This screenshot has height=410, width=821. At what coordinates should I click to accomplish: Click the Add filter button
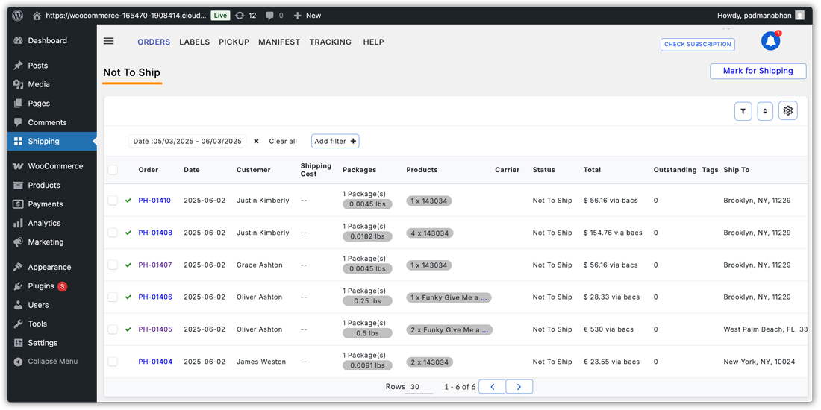click(335, 141)
